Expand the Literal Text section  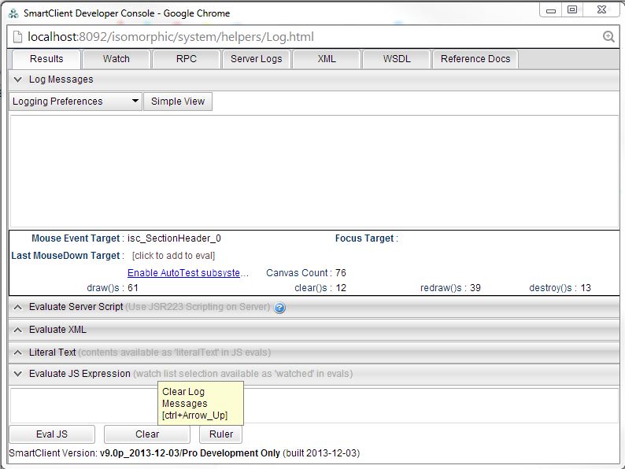pyautogui.click(x=18, y=353)
